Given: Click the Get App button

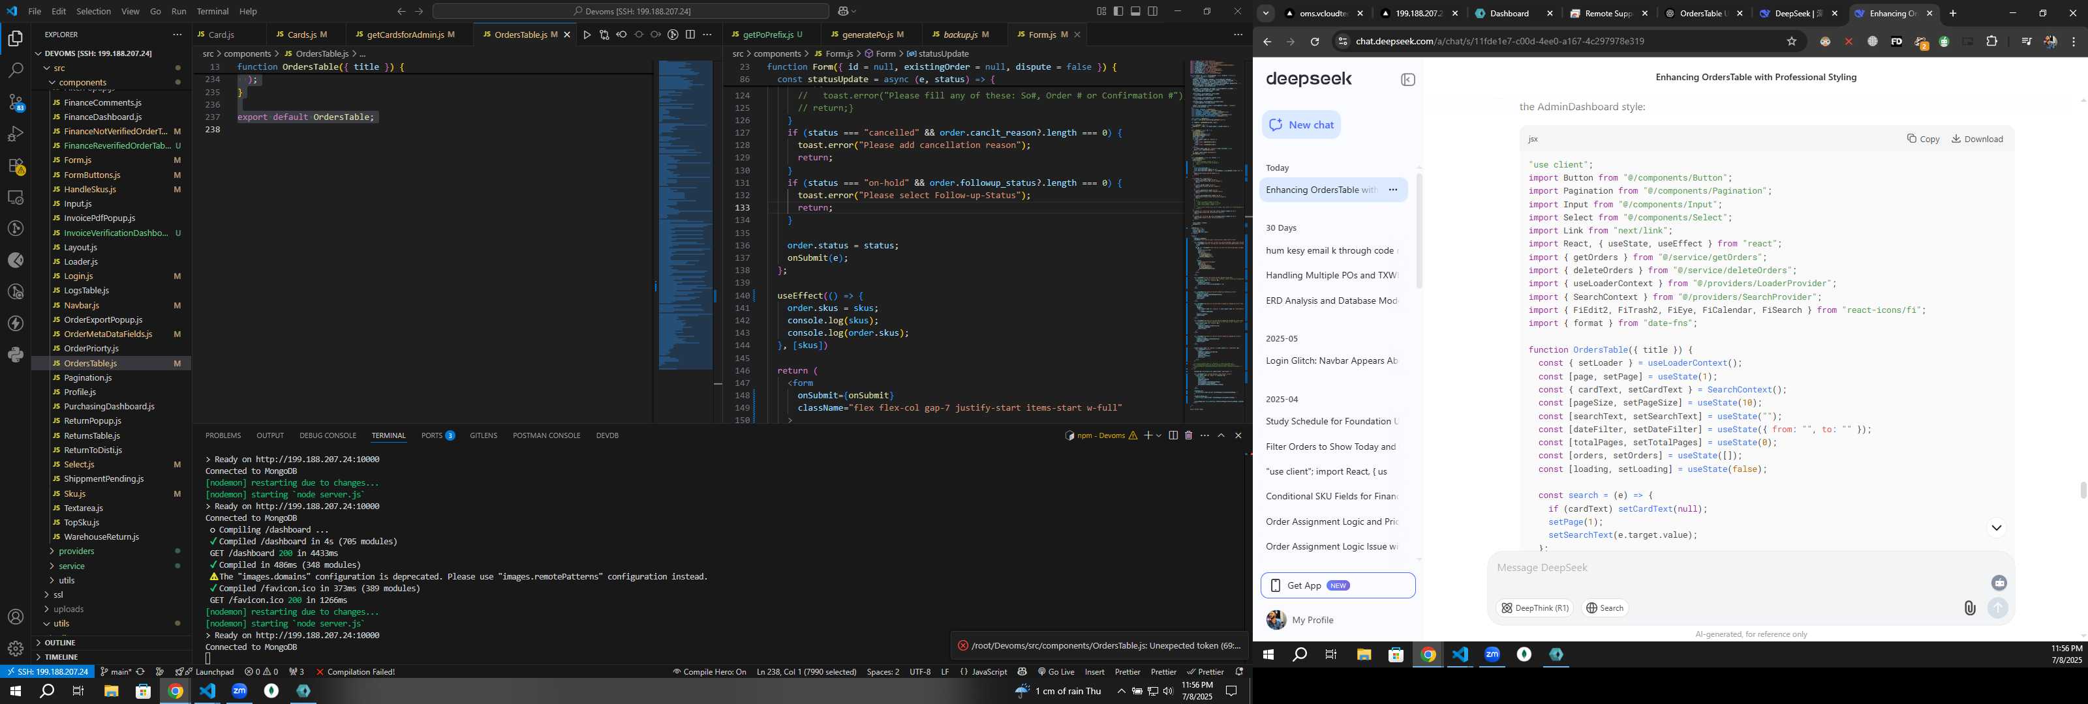Looking at the screenshot, I should coord(1338,586).
